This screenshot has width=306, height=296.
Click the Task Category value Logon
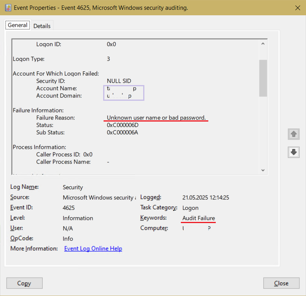(190, 208)
